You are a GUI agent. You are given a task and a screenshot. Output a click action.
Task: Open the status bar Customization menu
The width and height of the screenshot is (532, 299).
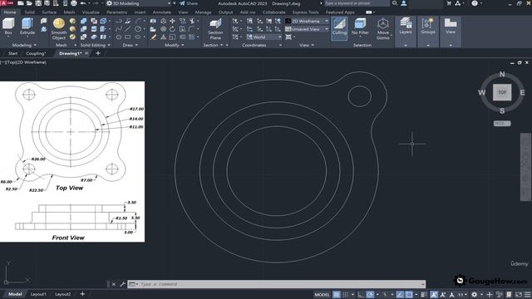(x=528, y=295)
